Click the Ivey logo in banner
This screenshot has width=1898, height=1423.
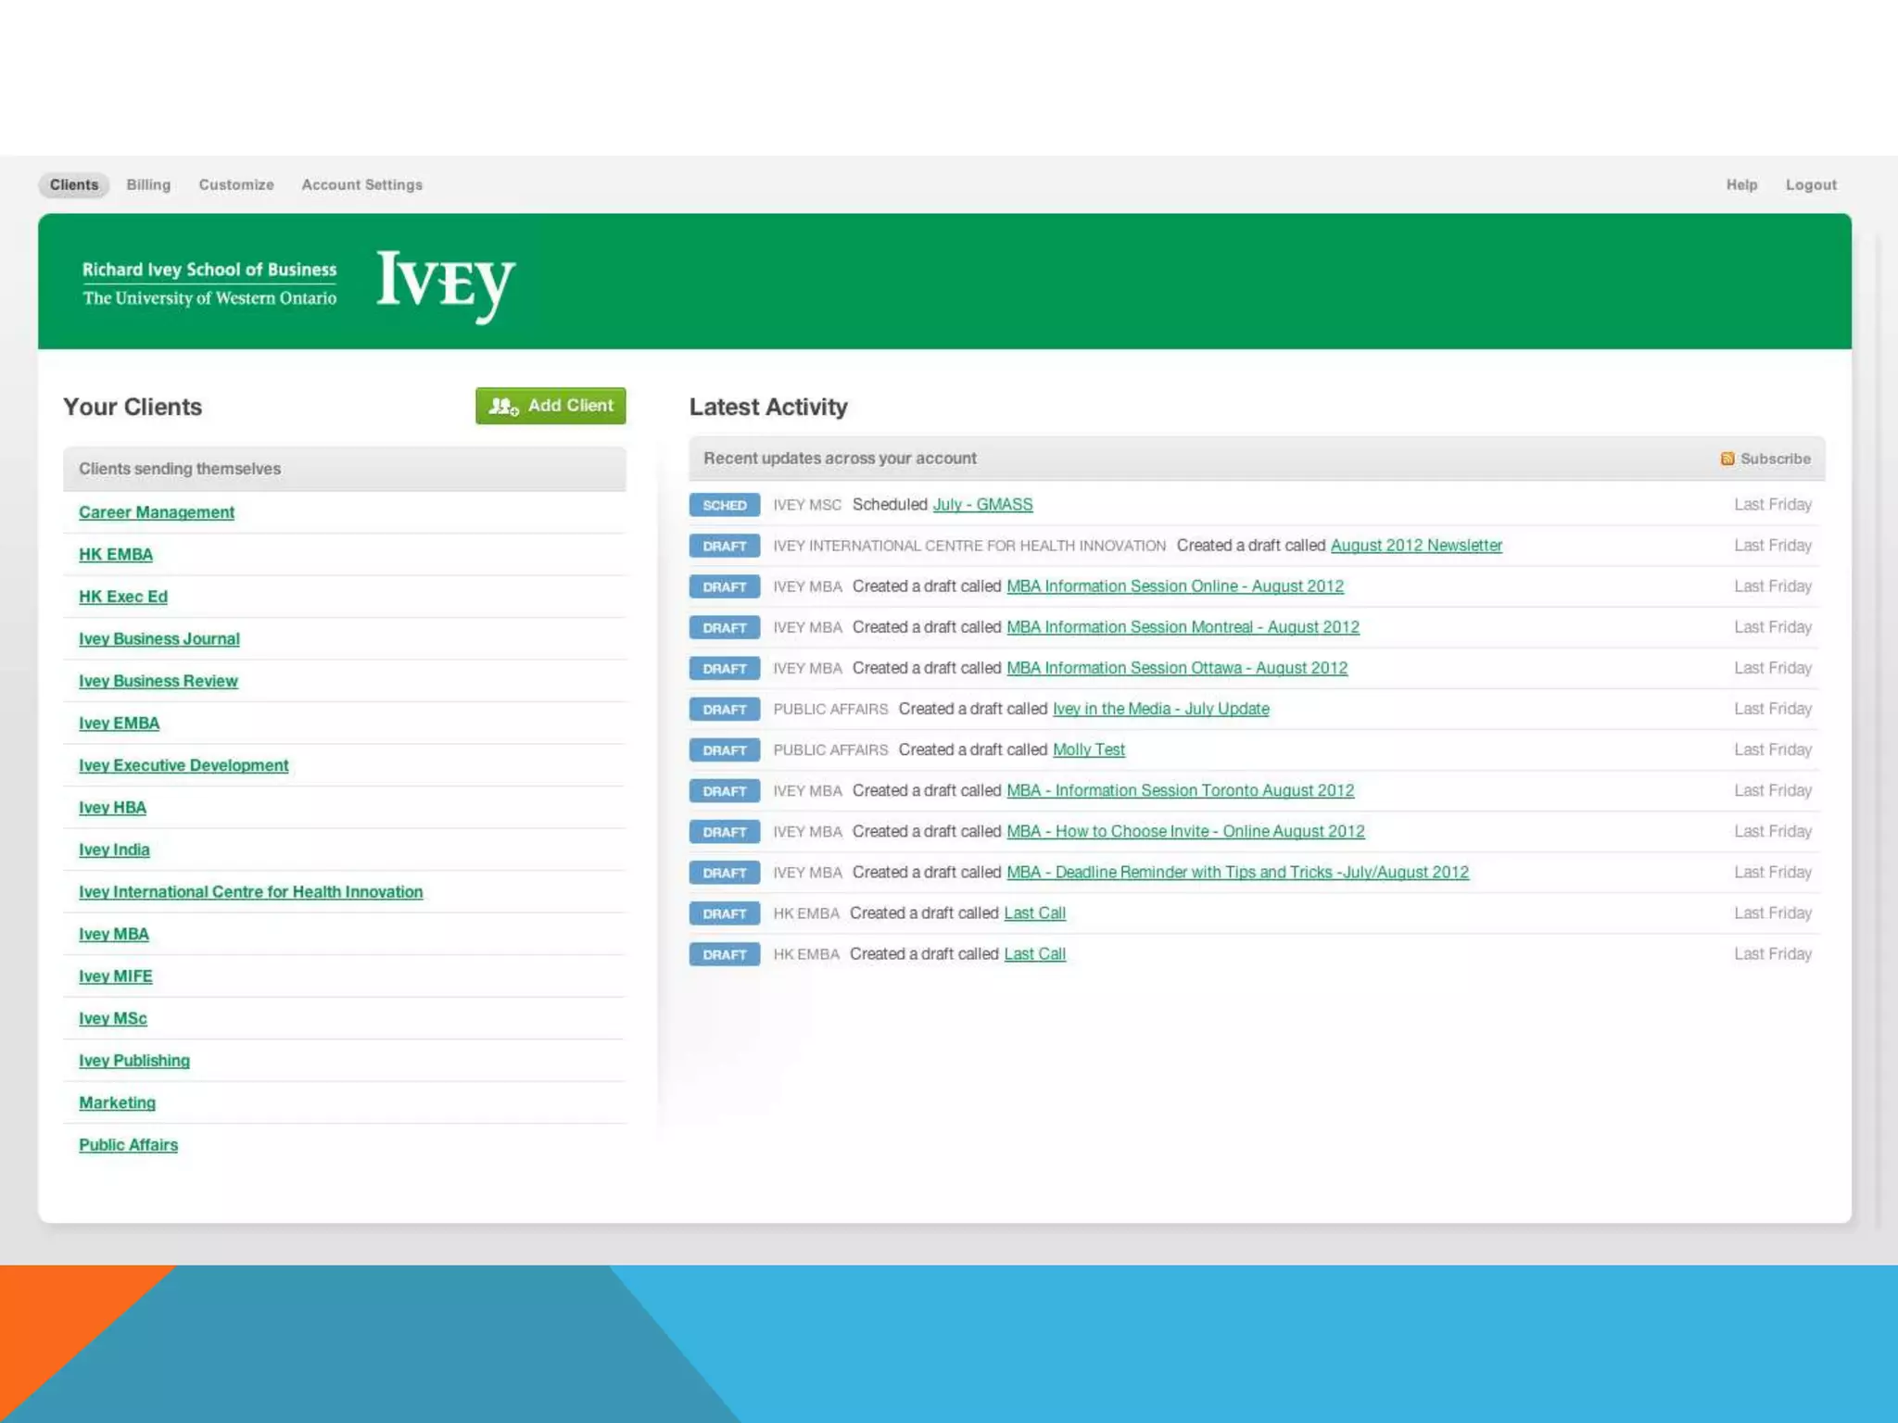(445, 283)
